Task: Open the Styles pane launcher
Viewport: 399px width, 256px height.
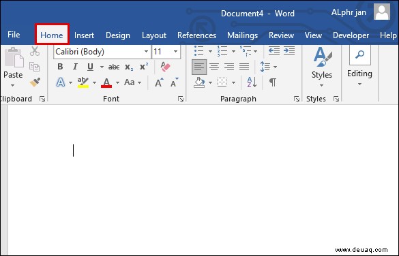Action: 336,99
